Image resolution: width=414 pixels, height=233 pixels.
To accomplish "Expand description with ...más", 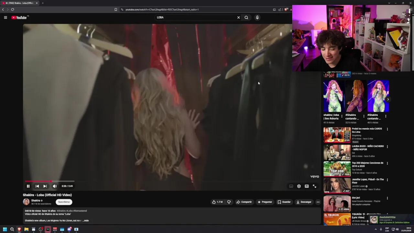I will coord(85,220).
